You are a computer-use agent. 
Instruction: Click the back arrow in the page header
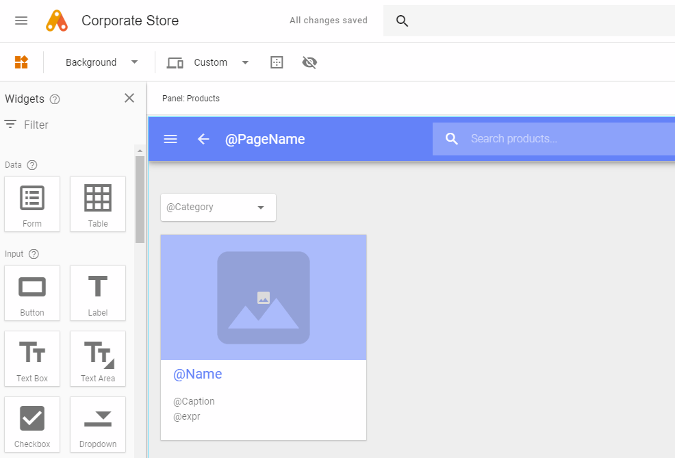pos(203,139)
